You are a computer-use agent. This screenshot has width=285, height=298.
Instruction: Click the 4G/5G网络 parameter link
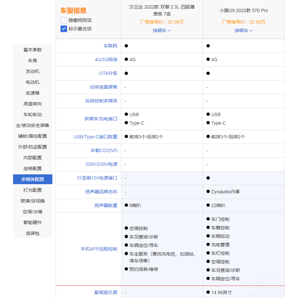click(x=106, y=60)
